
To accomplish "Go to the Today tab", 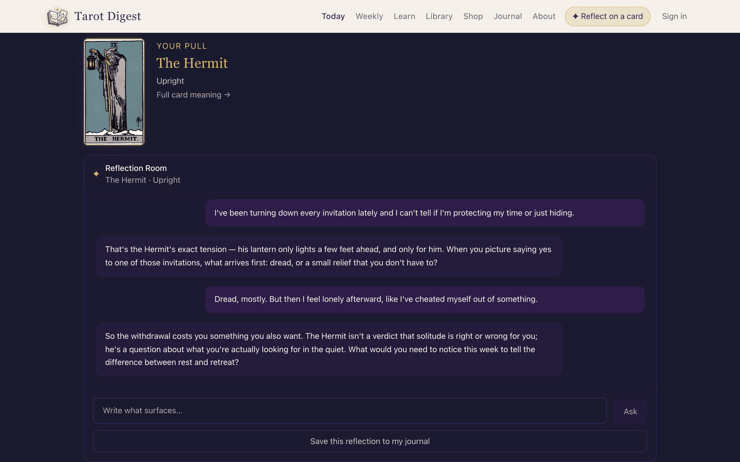I will [x=333, y=16].
